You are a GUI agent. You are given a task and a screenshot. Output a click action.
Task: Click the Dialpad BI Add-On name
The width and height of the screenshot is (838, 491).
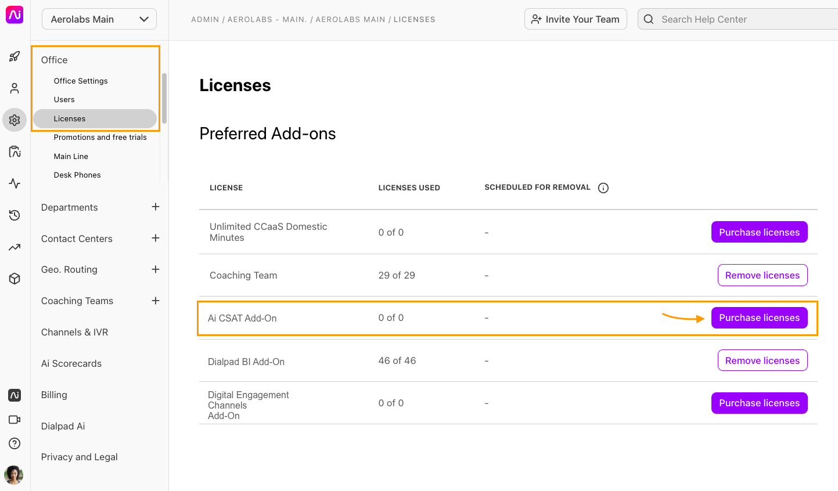[246, 362]
